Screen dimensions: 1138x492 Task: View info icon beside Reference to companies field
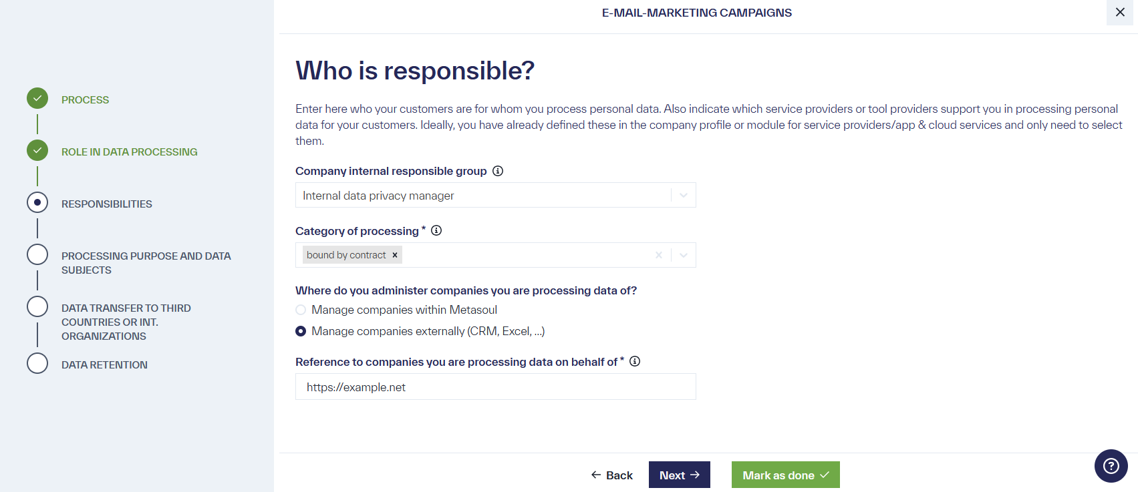coord(635,361)
